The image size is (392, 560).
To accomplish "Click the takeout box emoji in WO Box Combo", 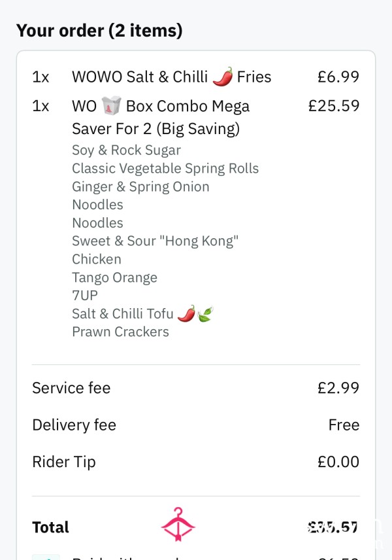I will [x=111, y=105].
